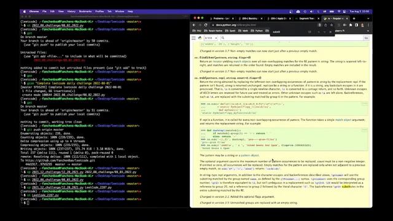The width and height of the screenshot is (393, 221).
Task: Open the Chrome three-dot menu
Action: click(x=368, y=25)
